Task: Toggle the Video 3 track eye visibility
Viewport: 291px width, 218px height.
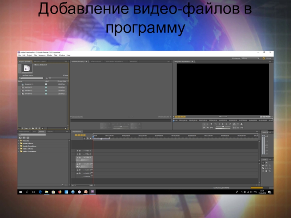Action: pyautogui.click(x=77, y=151)
